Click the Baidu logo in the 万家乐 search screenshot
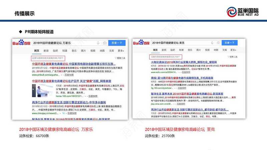Image resolution: width=267 pixels, height=150 pixels. pos(21,43)
